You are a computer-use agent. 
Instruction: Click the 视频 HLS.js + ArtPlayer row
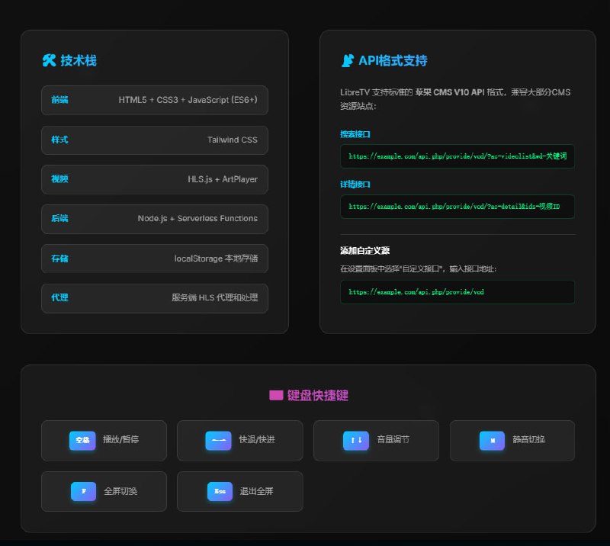(155, 179)
